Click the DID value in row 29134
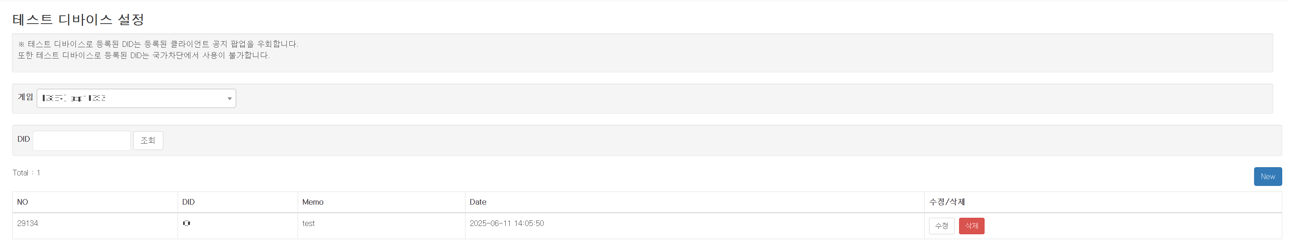 point(187,223)
